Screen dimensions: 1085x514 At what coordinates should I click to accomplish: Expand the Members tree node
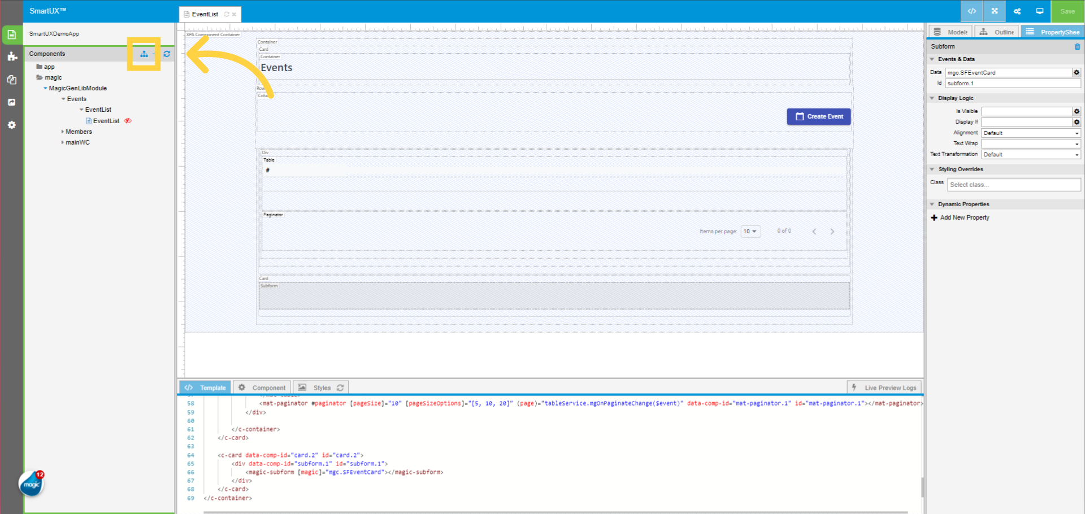(63, 131)
